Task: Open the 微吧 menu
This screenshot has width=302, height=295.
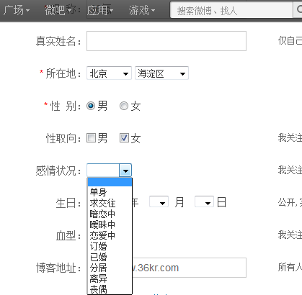Action: click(x=58, y=10)
